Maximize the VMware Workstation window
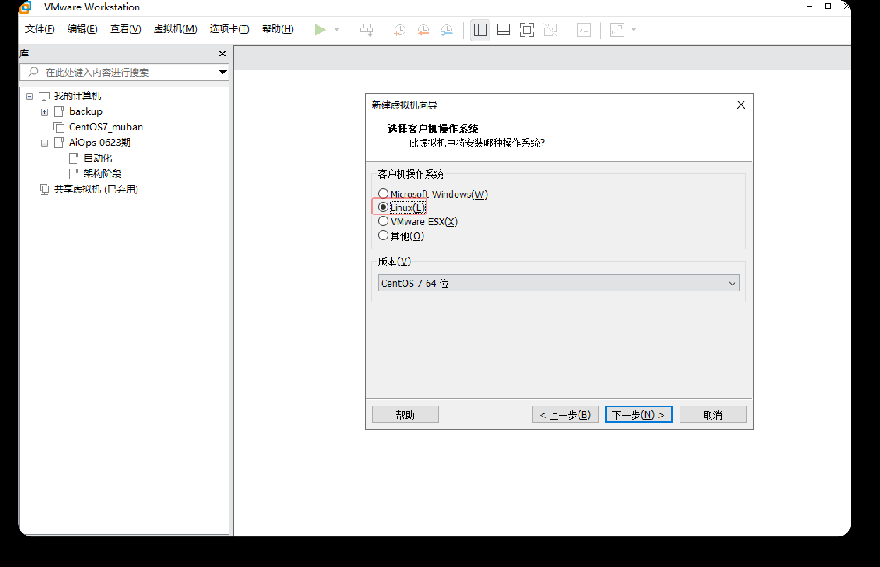Screen dimensions: 880x567 [x=828, y=6]
